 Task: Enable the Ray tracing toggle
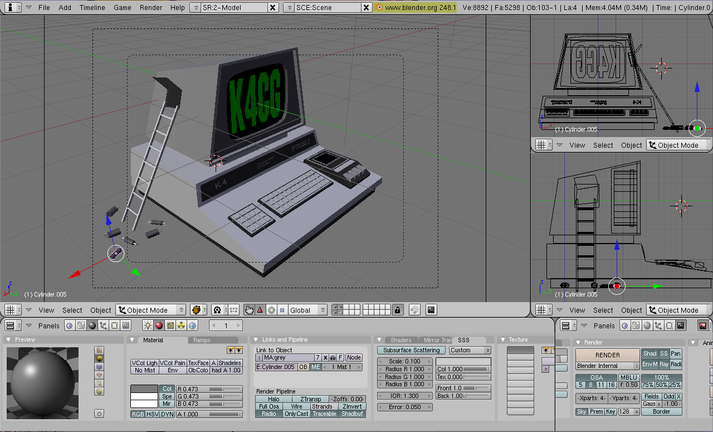tap(663, 364)
